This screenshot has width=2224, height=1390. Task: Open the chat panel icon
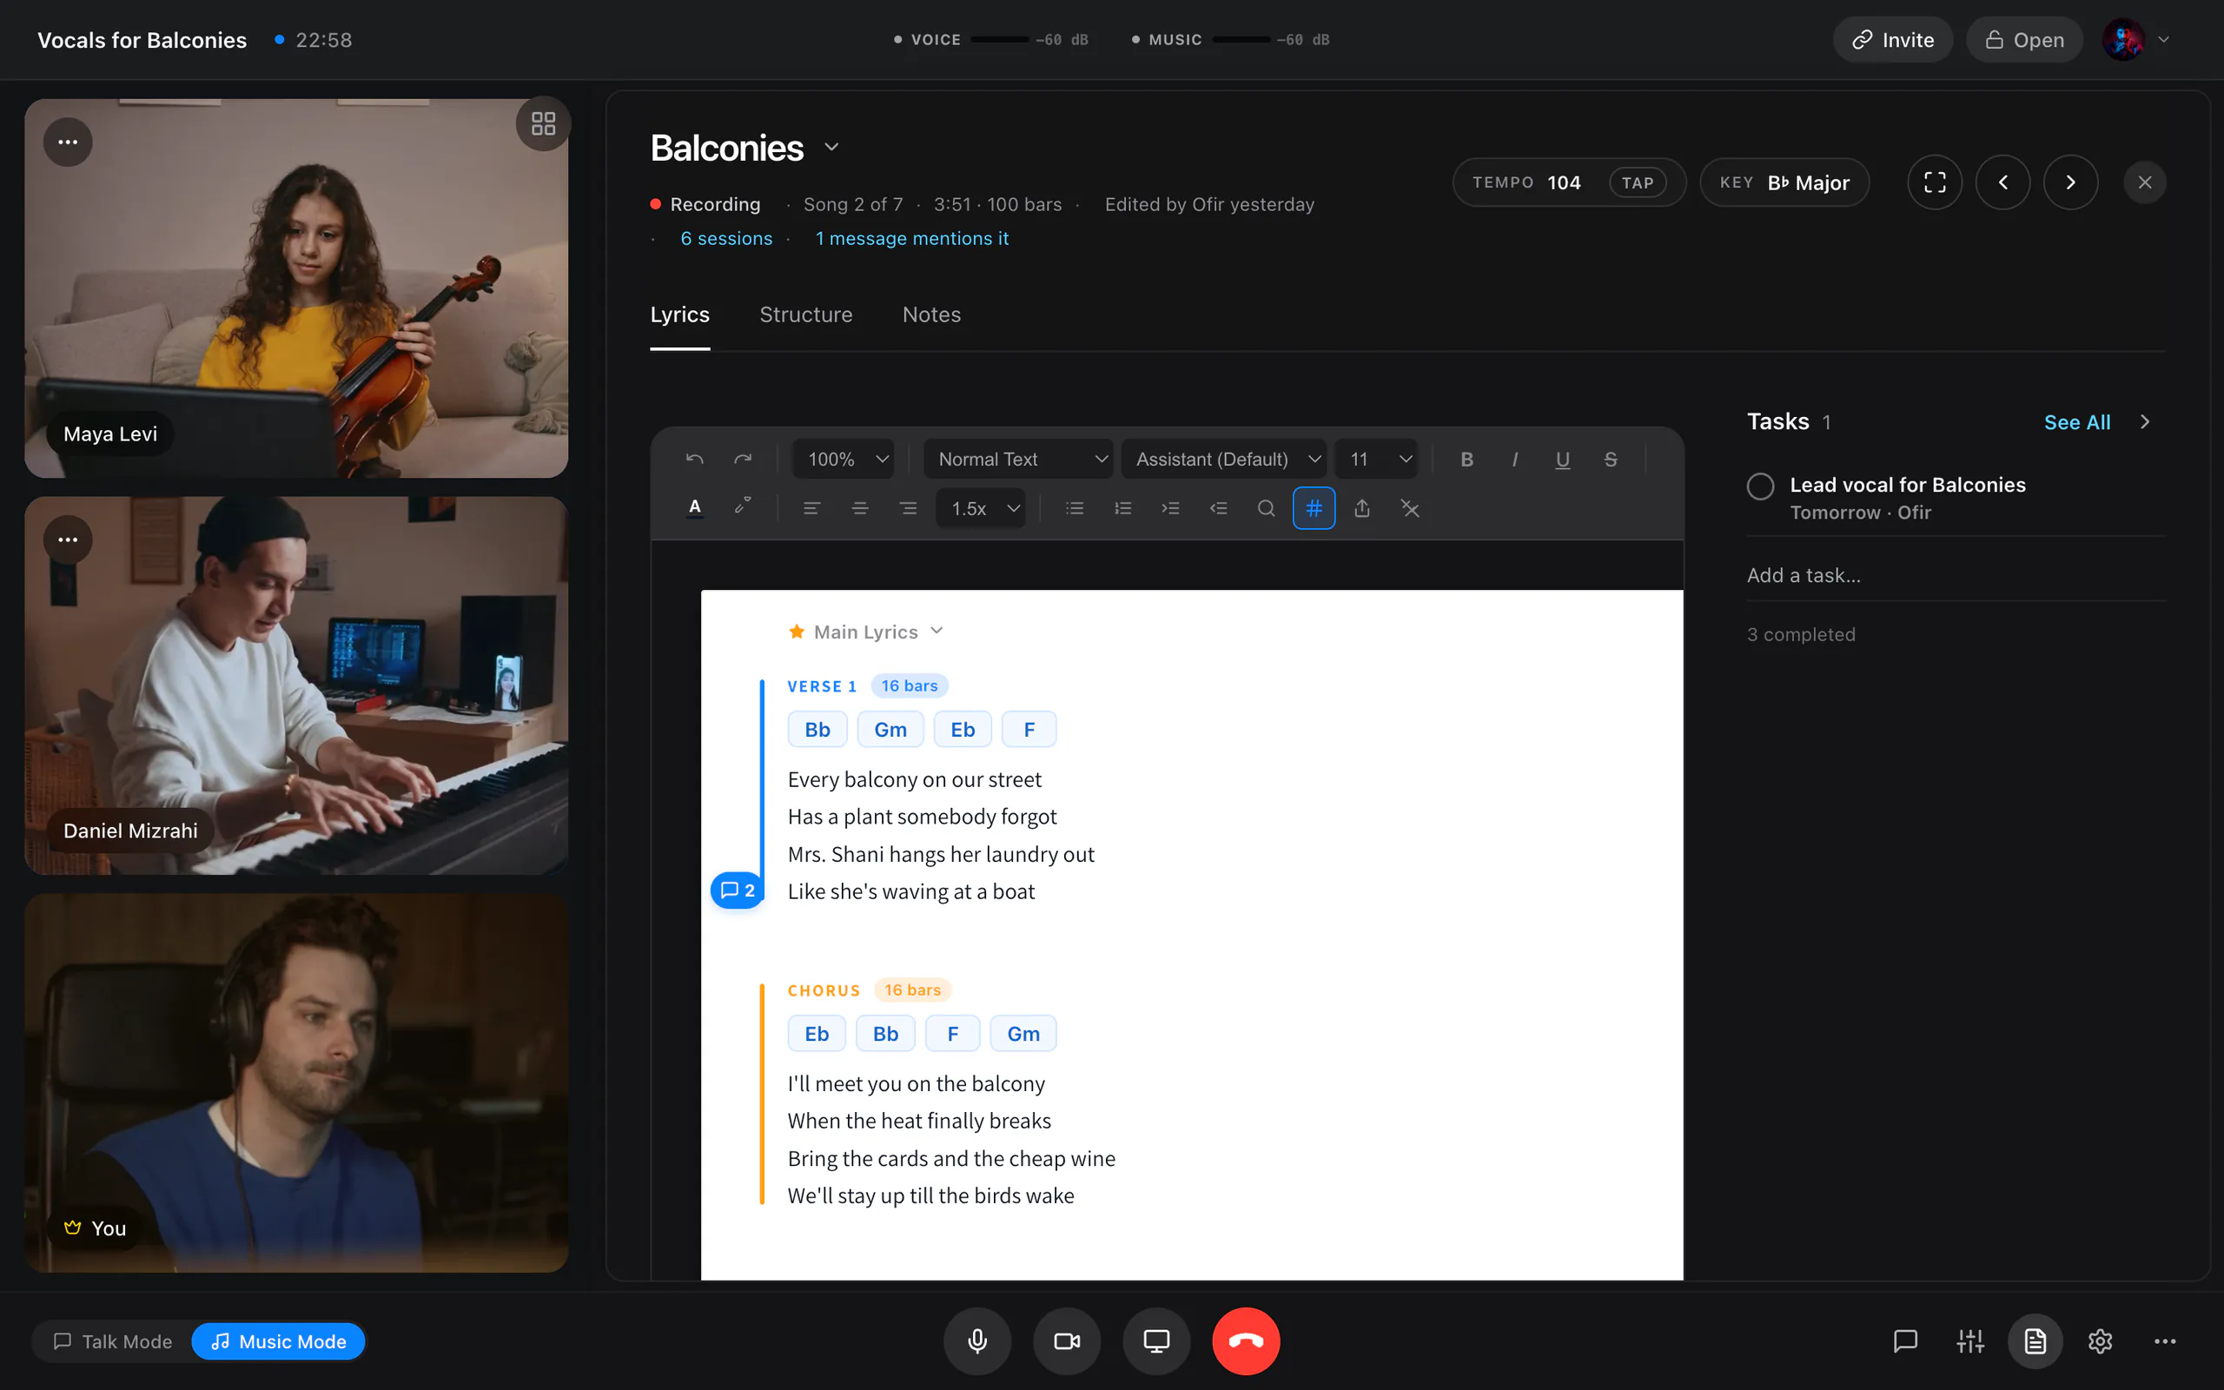coord(1905,1341)
